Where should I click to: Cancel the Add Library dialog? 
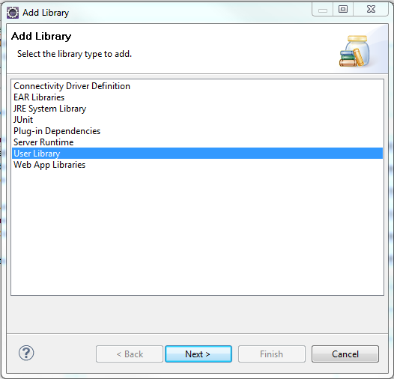coord(345,354)
